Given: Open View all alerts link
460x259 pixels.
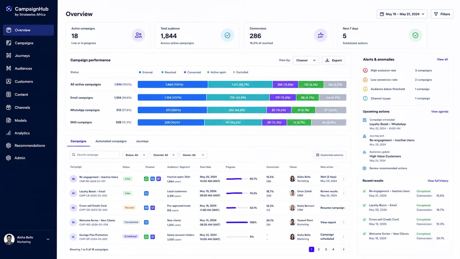Looking at the screenshot, I should [x=442, y=59].
